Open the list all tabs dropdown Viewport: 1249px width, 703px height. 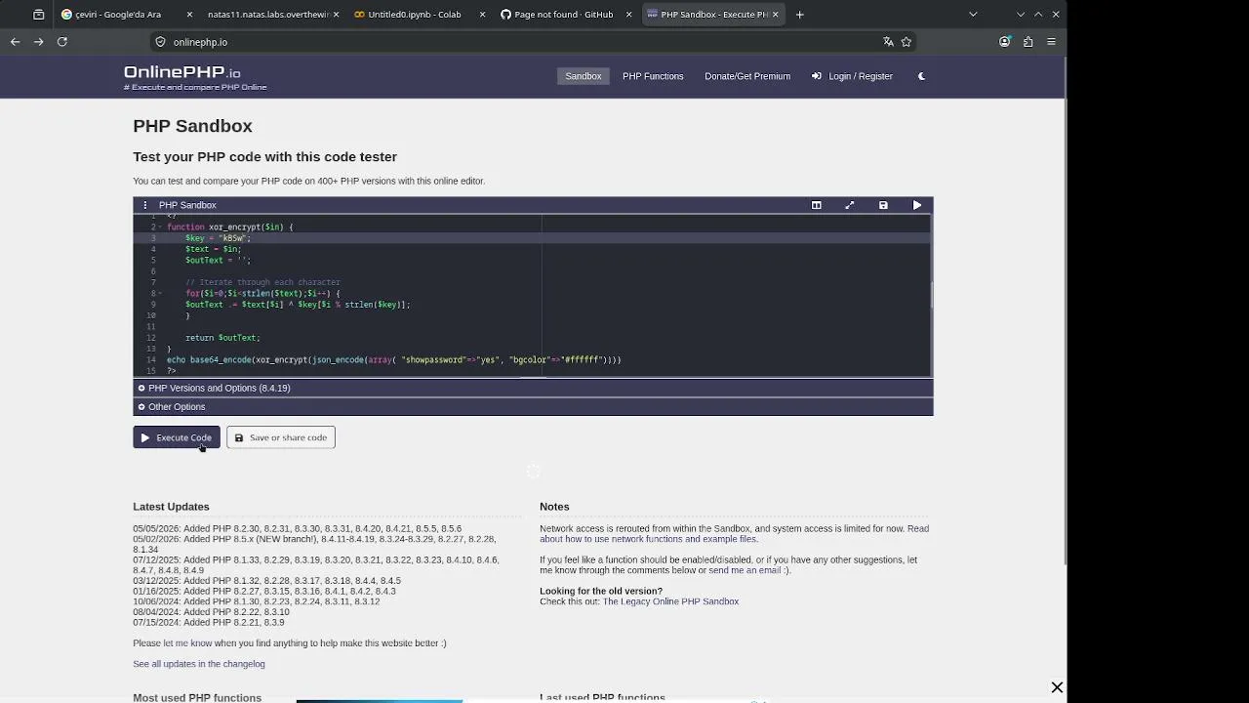click(x=973, y=15)
